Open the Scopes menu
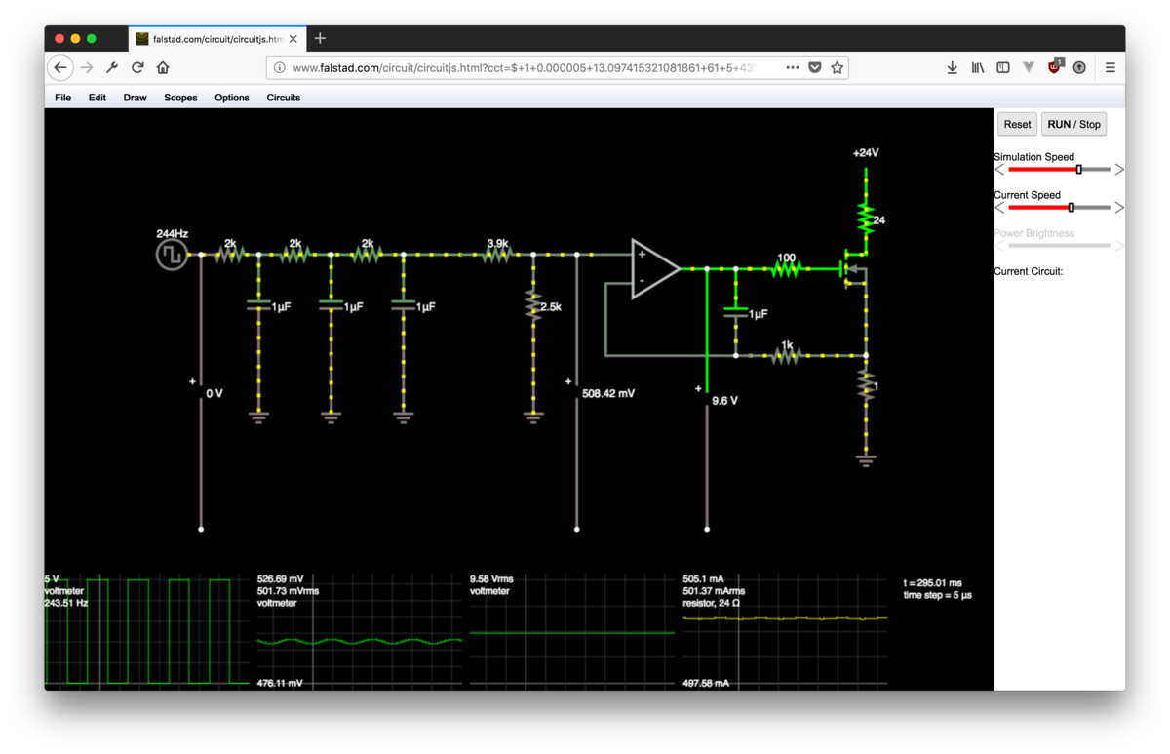The width and height of the screenshot is (1170, 754). click(x=180, y=98)
